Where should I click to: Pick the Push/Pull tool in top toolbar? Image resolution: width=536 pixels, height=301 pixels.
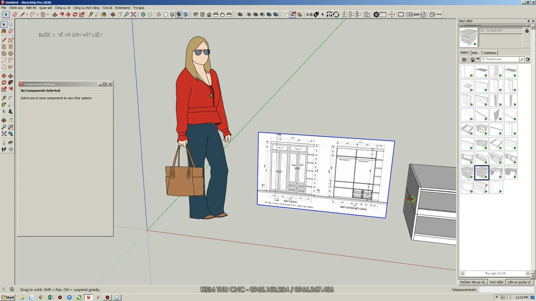55,14
